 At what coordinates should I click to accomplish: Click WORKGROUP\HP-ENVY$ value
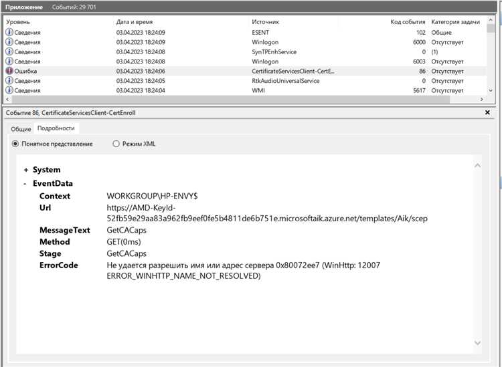(152, 196)
